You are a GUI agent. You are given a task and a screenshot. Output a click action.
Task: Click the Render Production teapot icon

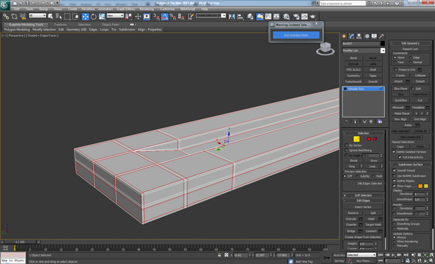(x=313, y=16)
